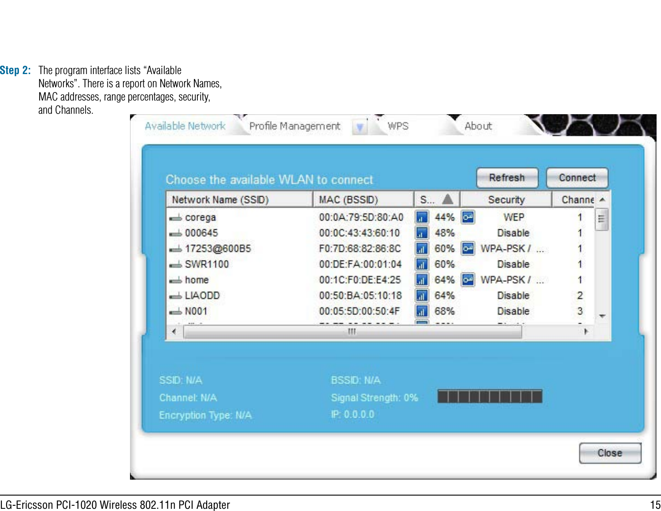Select the 17253@600B5 network name
This screenshot has width=661, height=511.
pos(218,249)
